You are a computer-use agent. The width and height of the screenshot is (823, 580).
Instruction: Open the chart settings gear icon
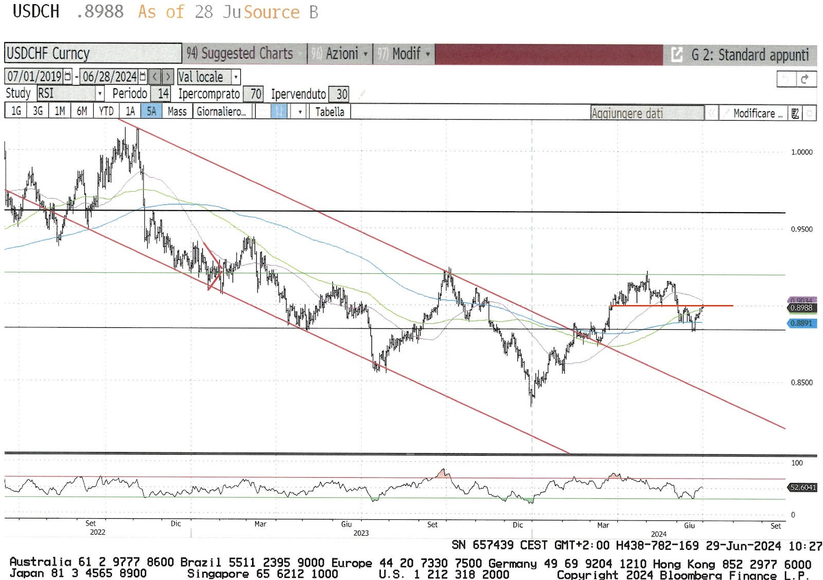point(809,113)
